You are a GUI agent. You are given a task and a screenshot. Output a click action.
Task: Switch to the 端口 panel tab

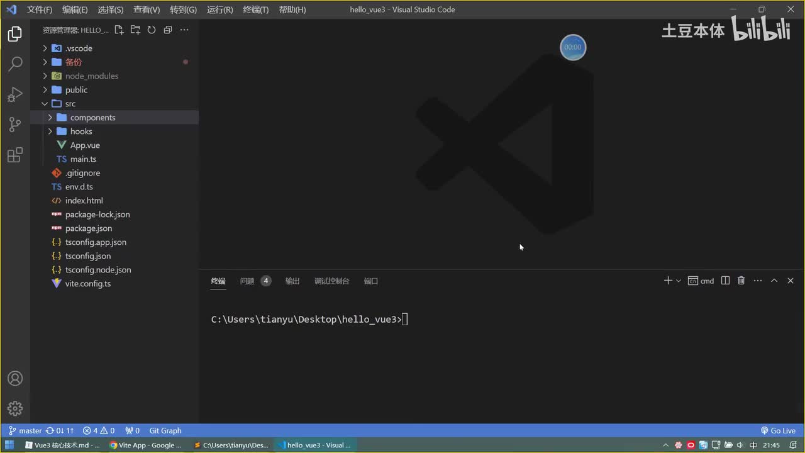[371, 281]
